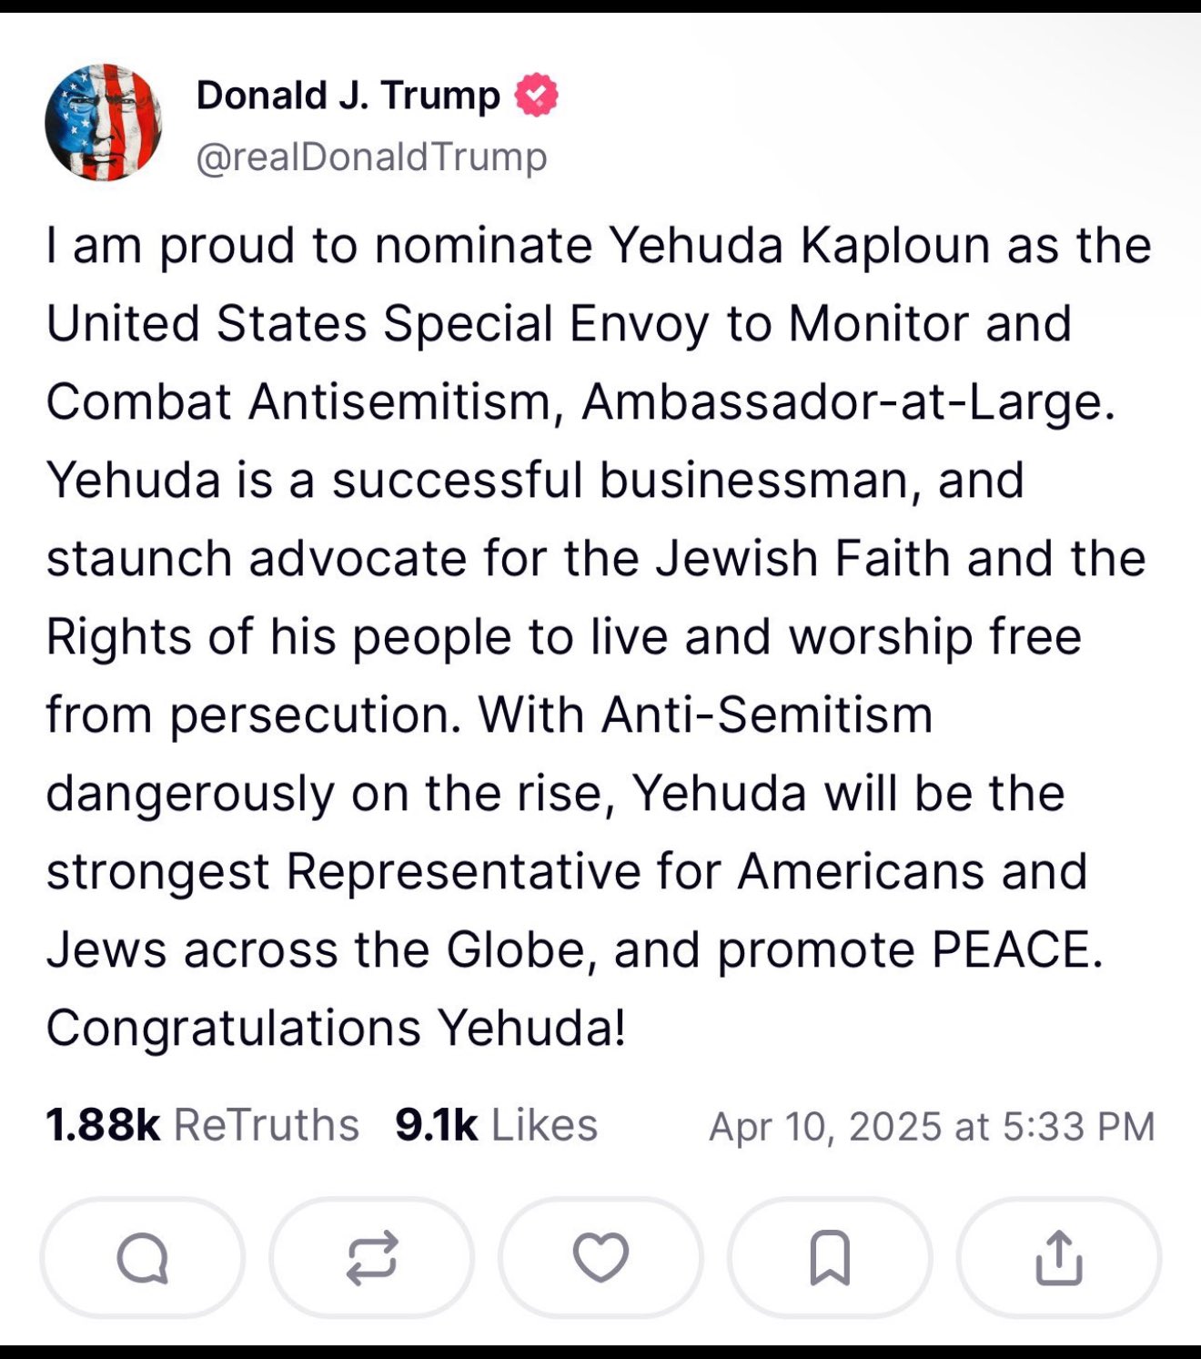Tap the red verified badge

[x=537, y=95]
